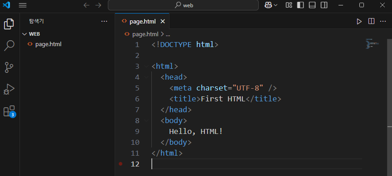Image resolution: width=392 pixels, height=176 pixels.
Task: Maximize the VS Code window
Action: point(362,5)
